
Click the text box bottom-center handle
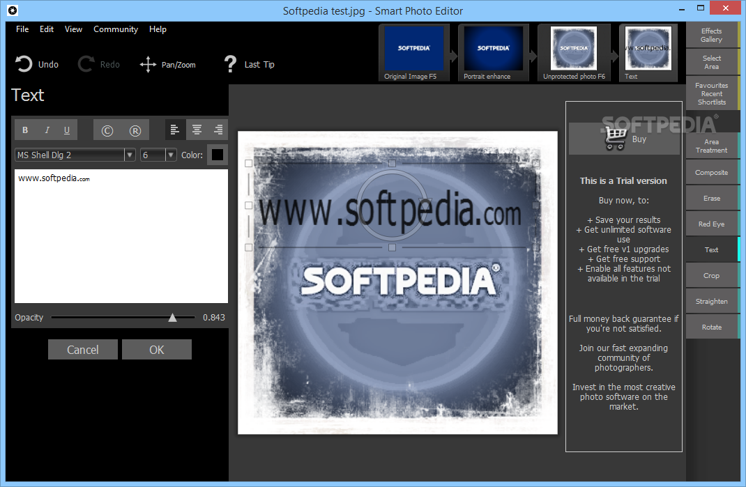click(x=392, y=247)
